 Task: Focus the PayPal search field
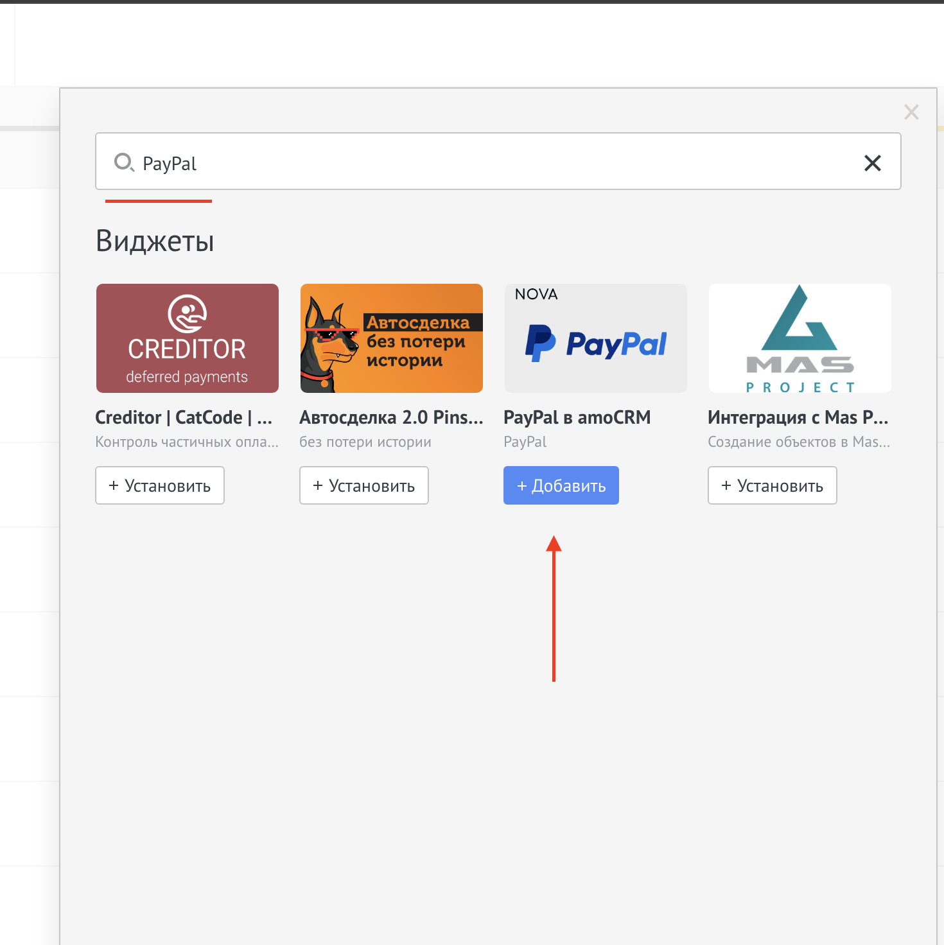click(498, 161)
